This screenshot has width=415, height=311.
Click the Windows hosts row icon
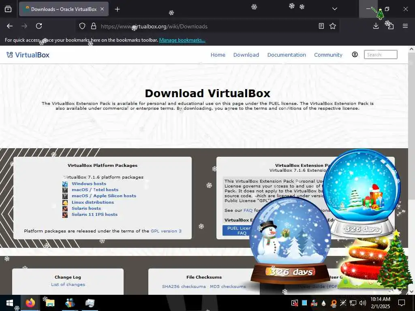(x=65, y=184)
